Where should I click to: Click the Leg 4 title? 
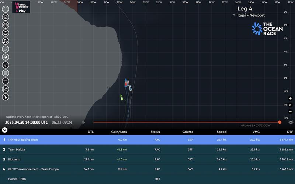click(x=245, y=8)
